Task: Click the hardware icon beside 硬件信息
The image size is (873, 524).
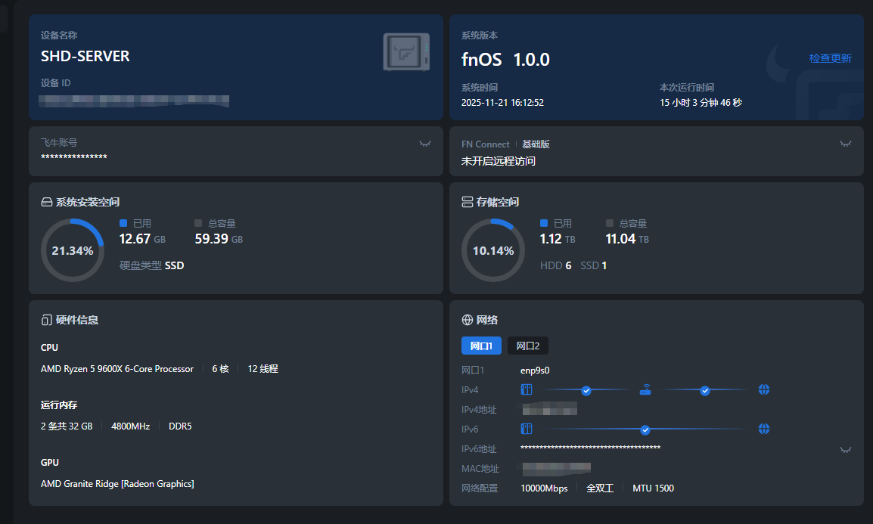Action: click(47, 320)
